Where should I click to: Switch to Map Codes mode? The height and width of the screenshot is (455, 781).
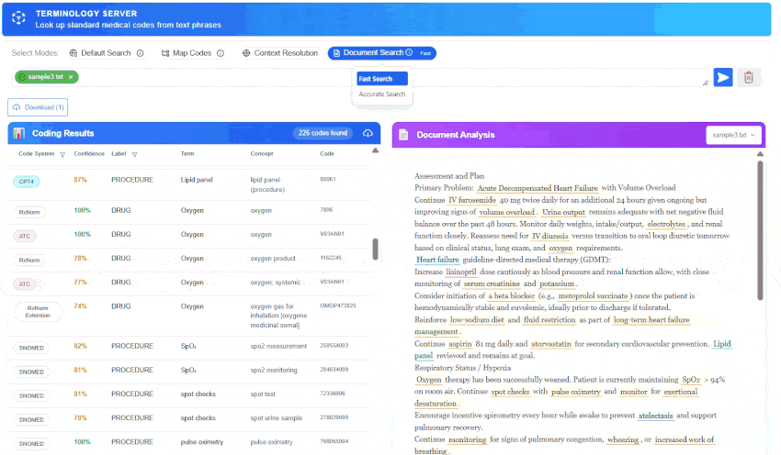[x=187, y=53]
